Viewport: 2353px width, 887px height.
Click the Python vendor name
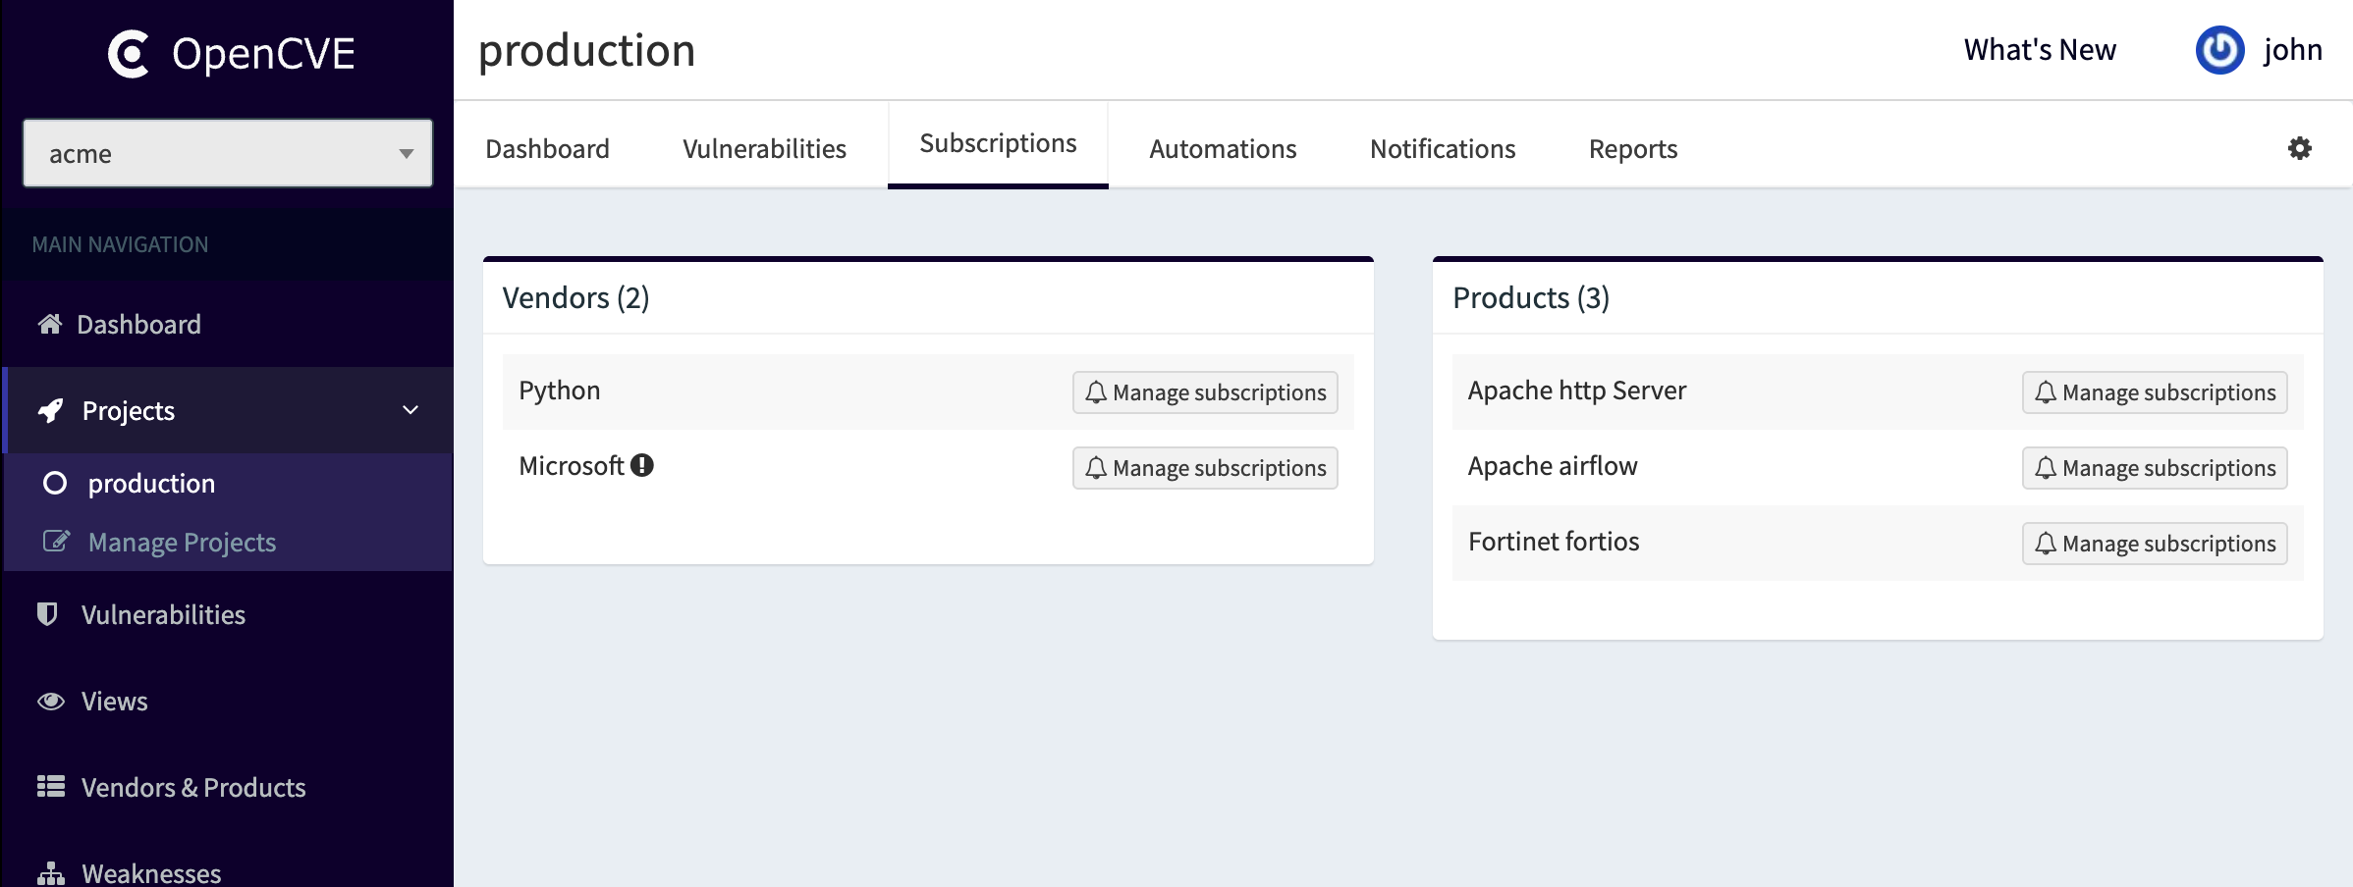click(559, 391)
